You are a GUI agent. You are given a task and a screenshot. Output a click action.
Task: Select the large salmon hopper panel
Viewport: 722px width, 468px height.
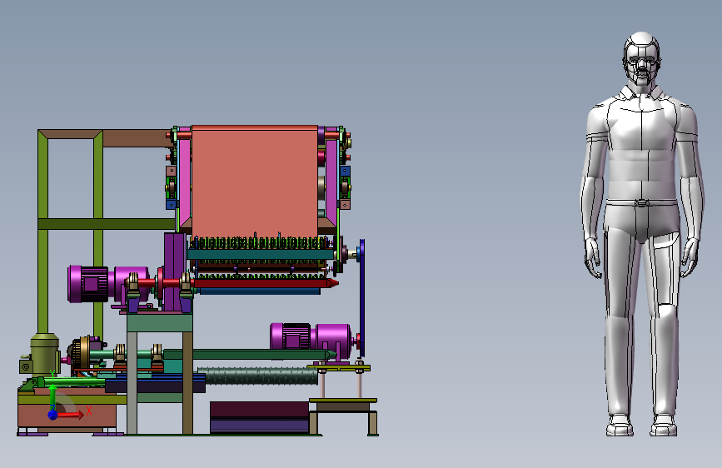point(255,182)
